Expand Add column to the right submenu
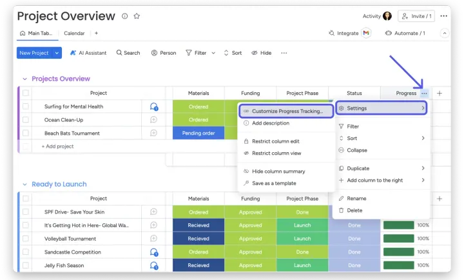The width and height of the screenshot is (464, 280). pos(382,180)
